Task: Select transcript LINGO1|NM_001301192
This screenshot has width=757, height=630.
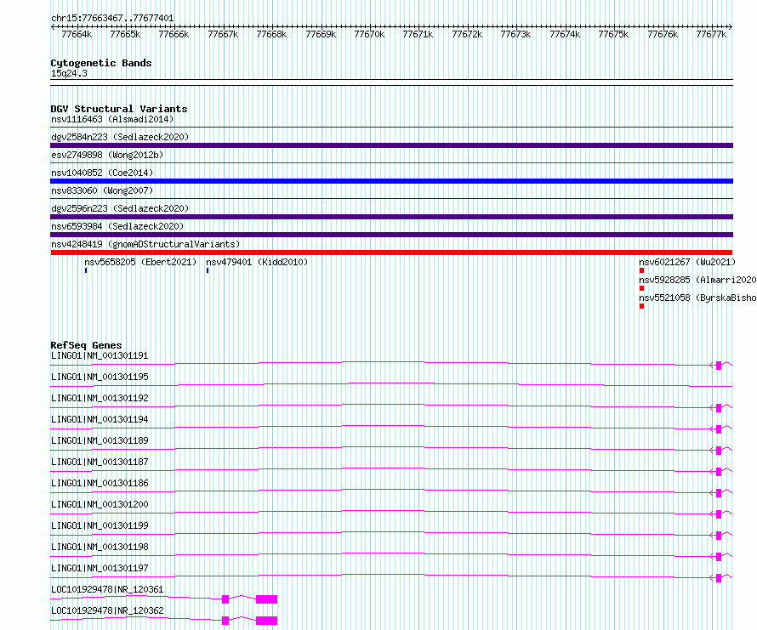Action: click(100, 398)
